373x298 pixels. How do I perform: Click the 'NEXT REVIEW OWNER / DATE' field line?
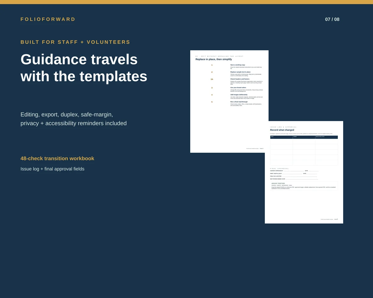pyautogui.click(x=294, y=179)
